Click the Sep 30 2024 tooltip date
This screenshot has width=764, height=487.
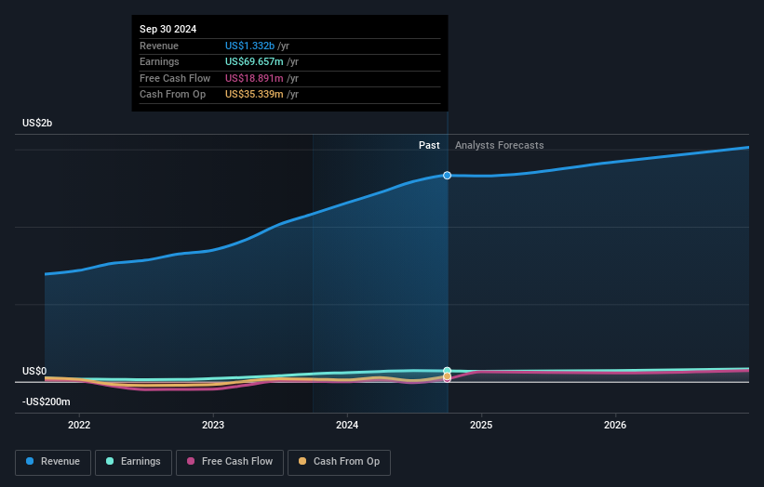tap(168, 29)
